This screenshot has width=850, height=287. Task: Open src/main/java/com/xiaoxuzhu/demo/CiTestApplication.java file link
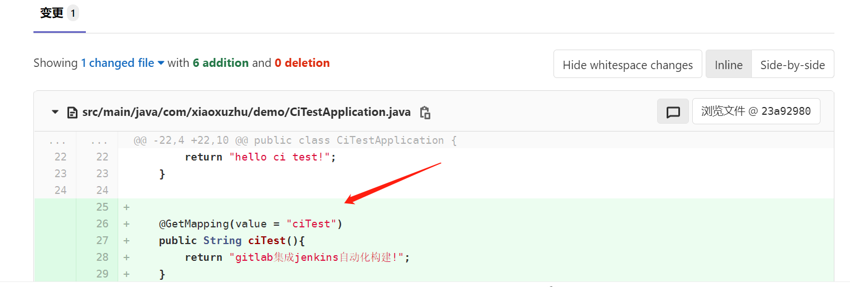click(246, 112)
